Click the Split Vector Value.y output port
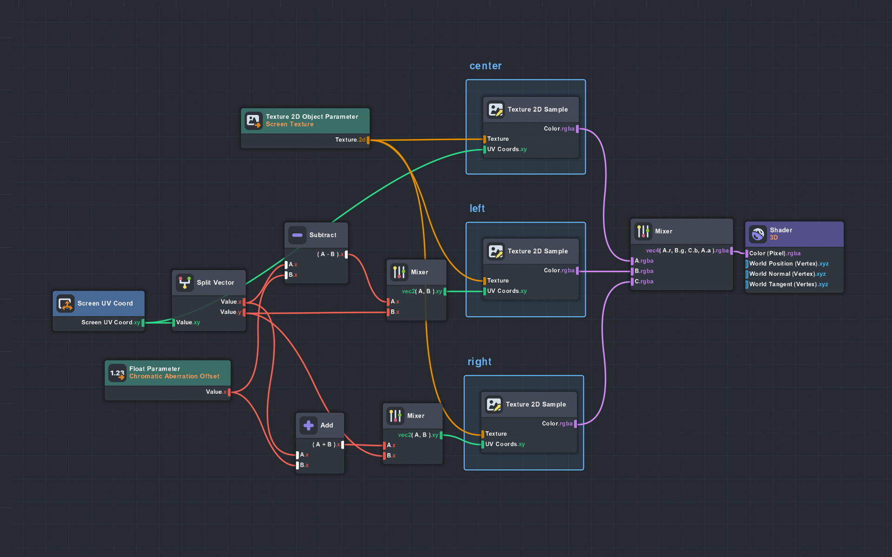Image resolution: width=892 pixels, height=557 pixels. tap(244, 312)
